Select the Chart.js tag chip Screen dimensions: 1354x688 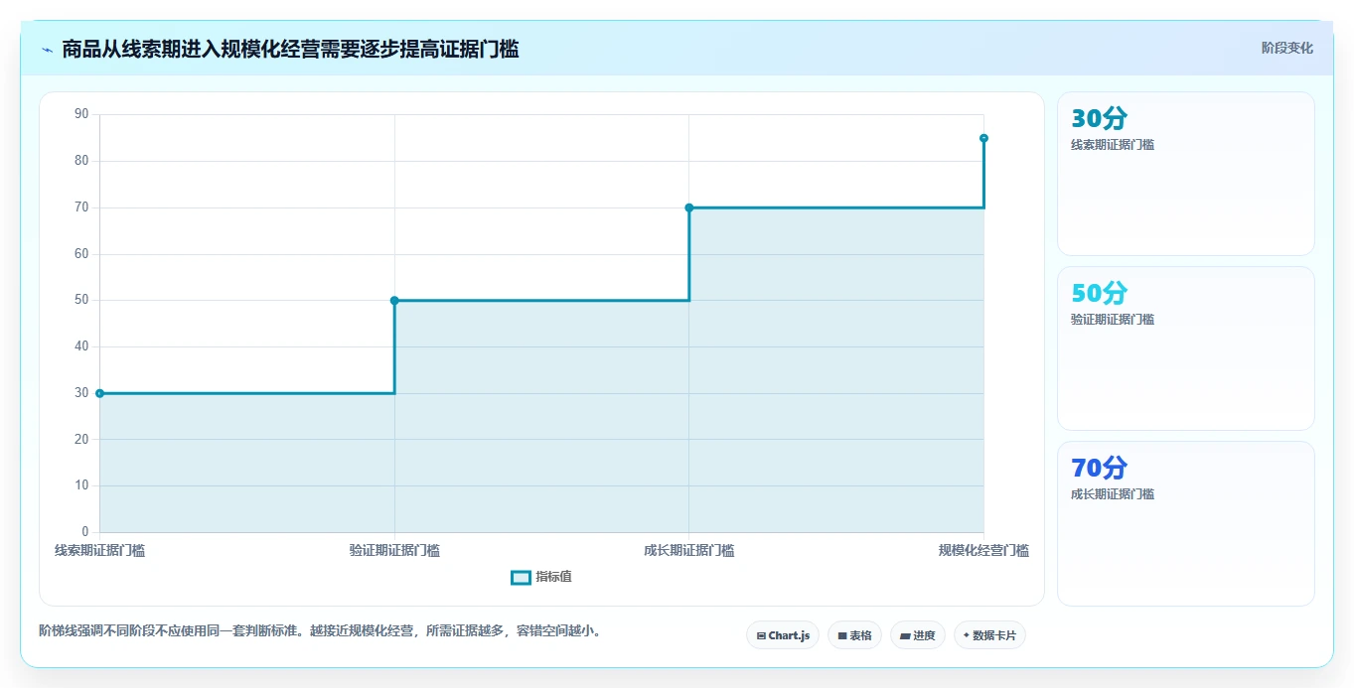pos(783,635)
